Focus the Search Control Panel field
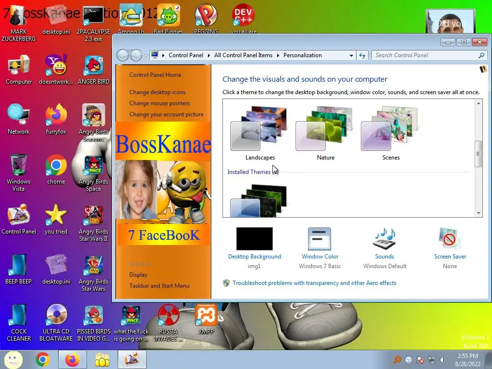 pos(430,55)
